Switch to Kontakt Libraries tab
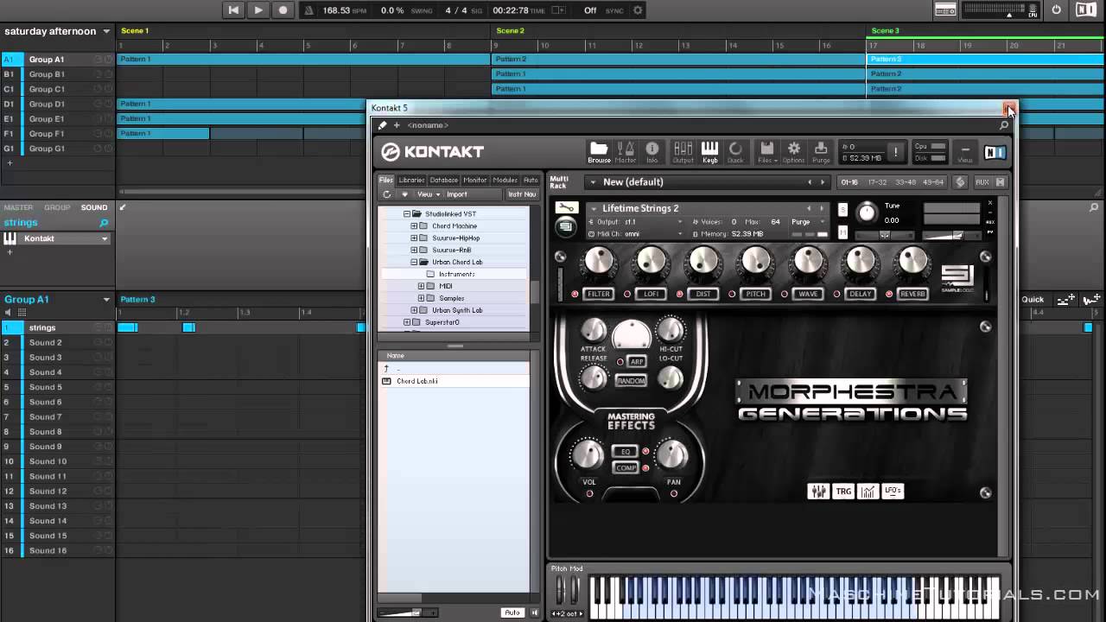Image resolution: width=1106 pixels, height=622 pixels. pyautogui.click(x=411, y=180)
